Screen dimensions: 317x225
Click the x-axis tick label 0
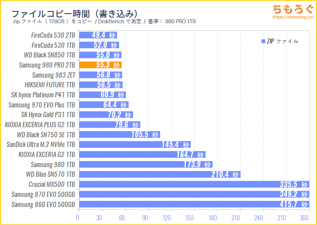coord(78,218)
